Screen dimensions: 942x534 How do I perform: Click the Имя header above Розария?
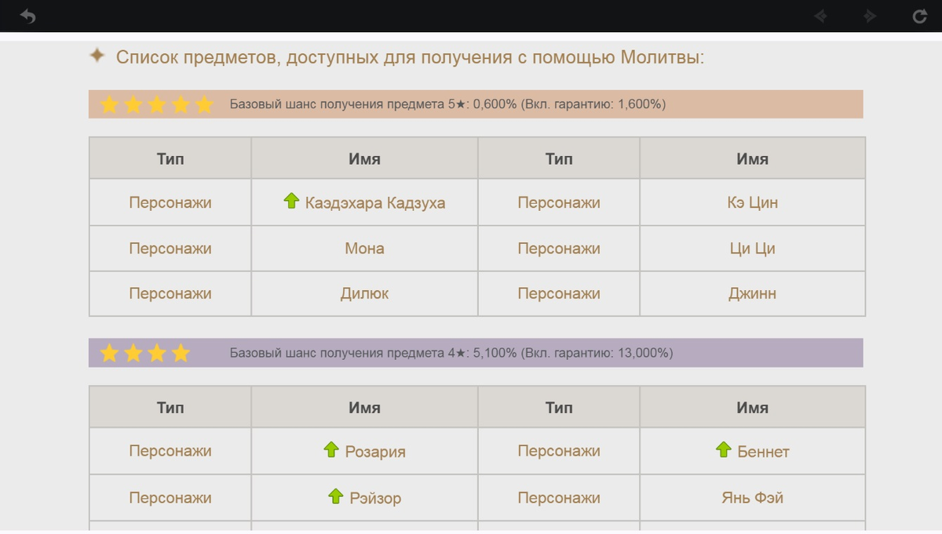pyautogui.click(x=364, y=407)
